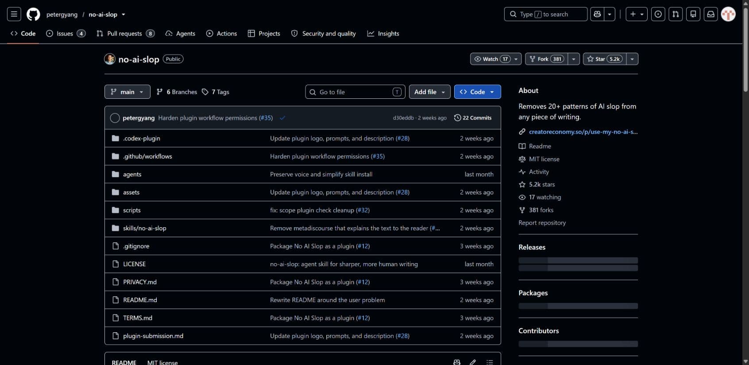Screen dimensions: 749x365
Task: Expand the repository switcher dropdown next to no-ai-slop
Action: [x=124, y=15]
